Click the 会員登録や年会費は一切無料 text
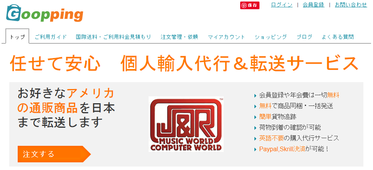The height and width of the screenshot is (170, 373). pyautogui.click(x=299, y=95)
